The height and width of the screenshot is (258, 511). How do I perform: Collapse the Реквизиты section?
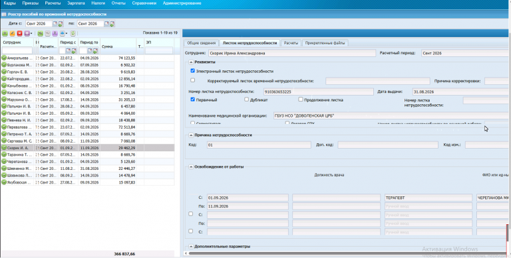point(191,62)
